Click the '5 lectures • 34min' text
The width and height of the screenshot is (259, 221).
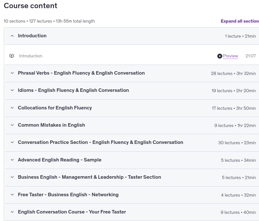point(238,160)
